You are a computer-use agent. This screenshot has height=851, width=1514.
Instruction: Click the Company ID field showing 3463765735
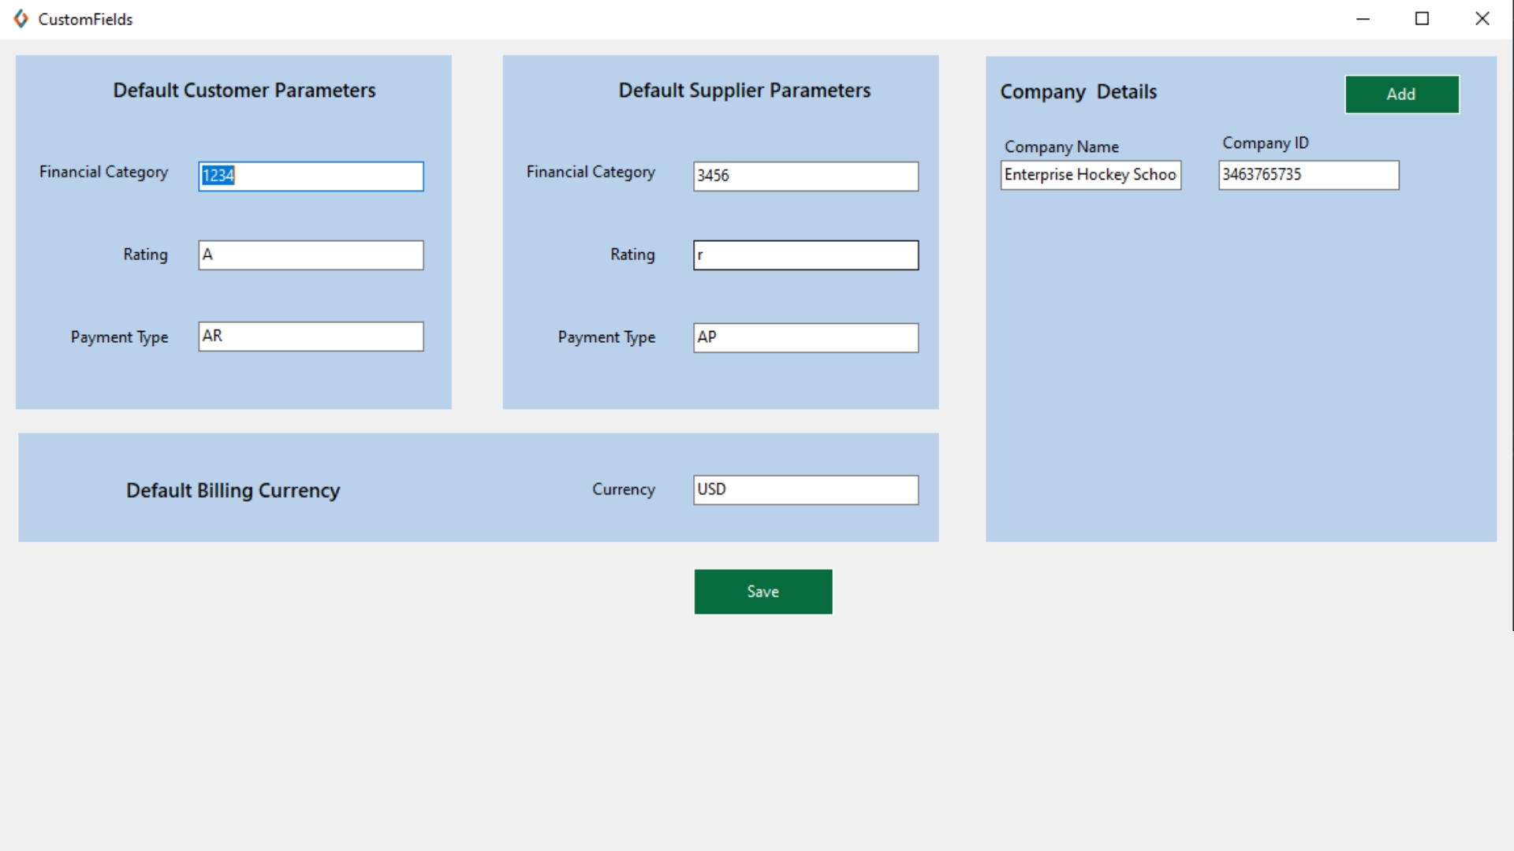1308,175
